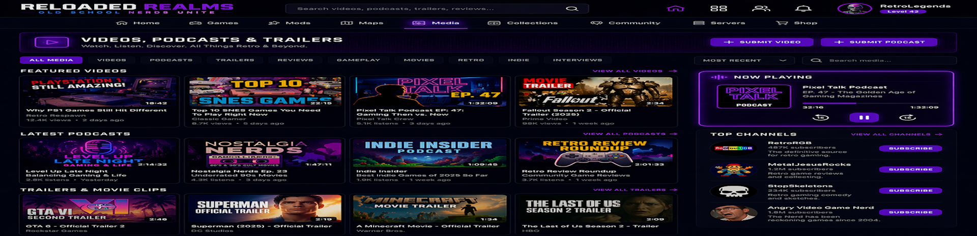Open the View All Channels link

pos(897,134)
